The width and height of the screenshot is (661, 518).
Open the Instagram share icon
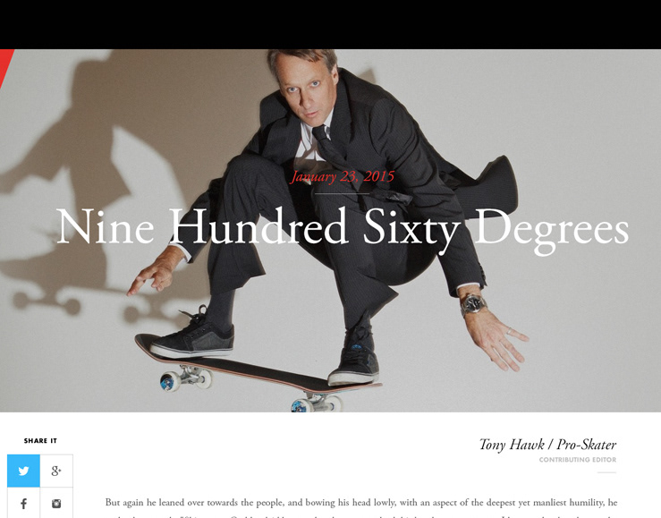[x=56, y=504]
